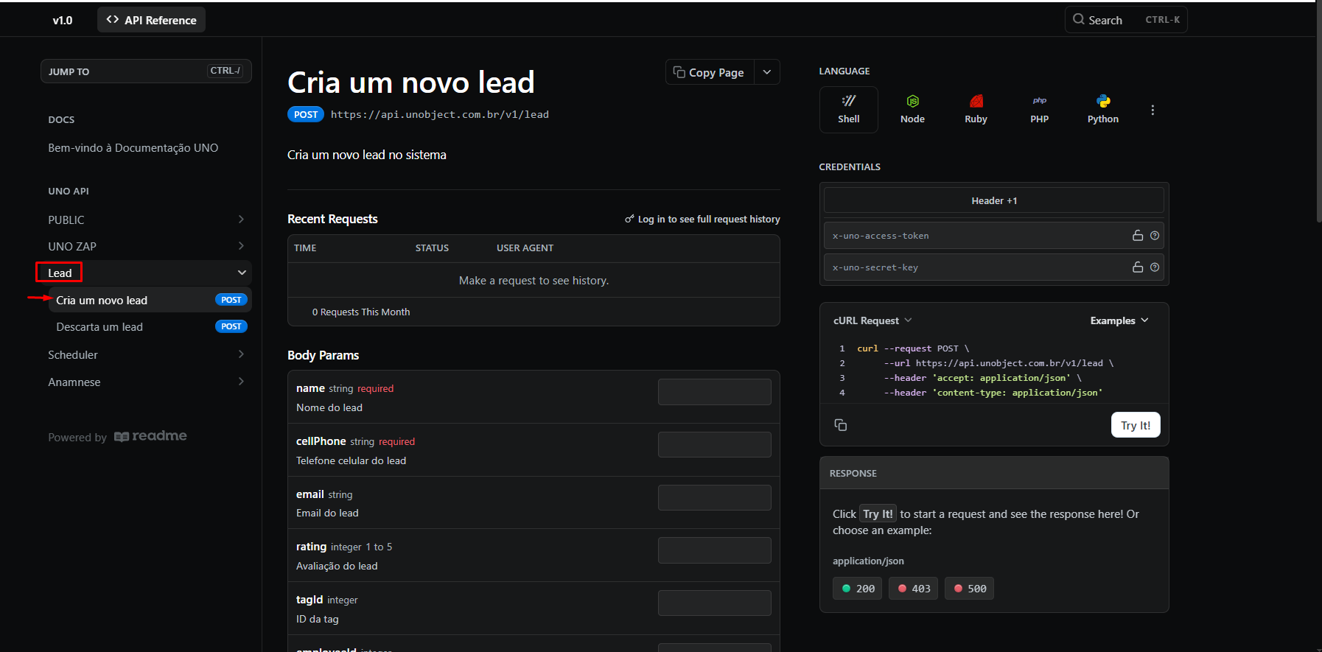Screen dimensions: 1322x652
Task: Show the 200 response example
Action: click(x=858, y=589)
